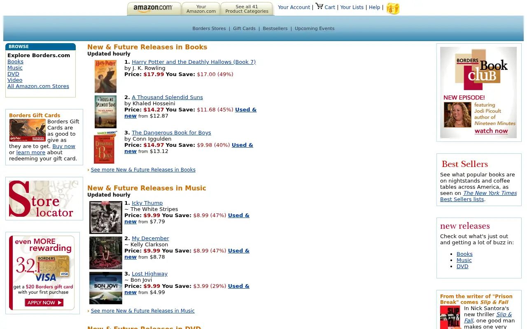Open The New York Times Best Sellers lists
527x329 pixels.
(478, 196)
